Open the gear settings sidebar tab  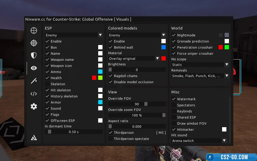click(x=34, y=106)
